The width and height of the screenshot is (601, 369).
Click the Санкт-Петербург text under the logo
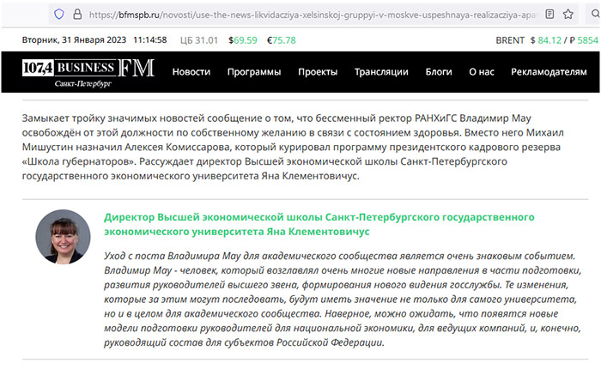pos(82,84)
